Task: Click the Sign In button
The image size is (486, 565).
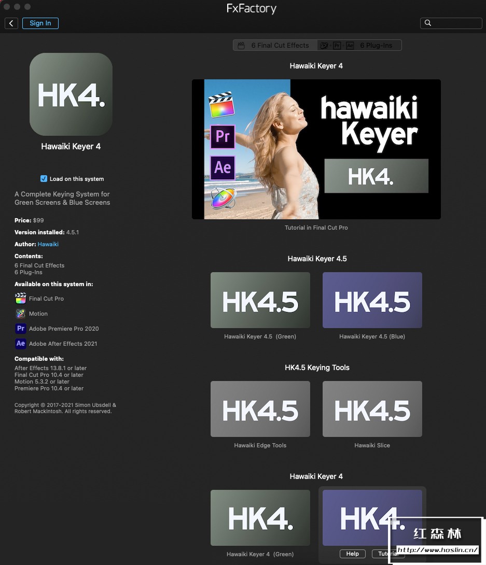Action: (40, 23)
